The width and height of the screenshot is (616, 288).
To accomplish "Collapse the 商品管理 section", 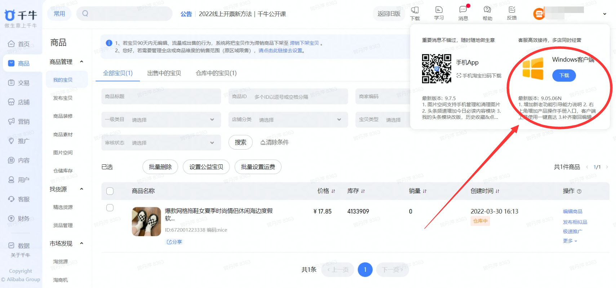I will 82,62.
